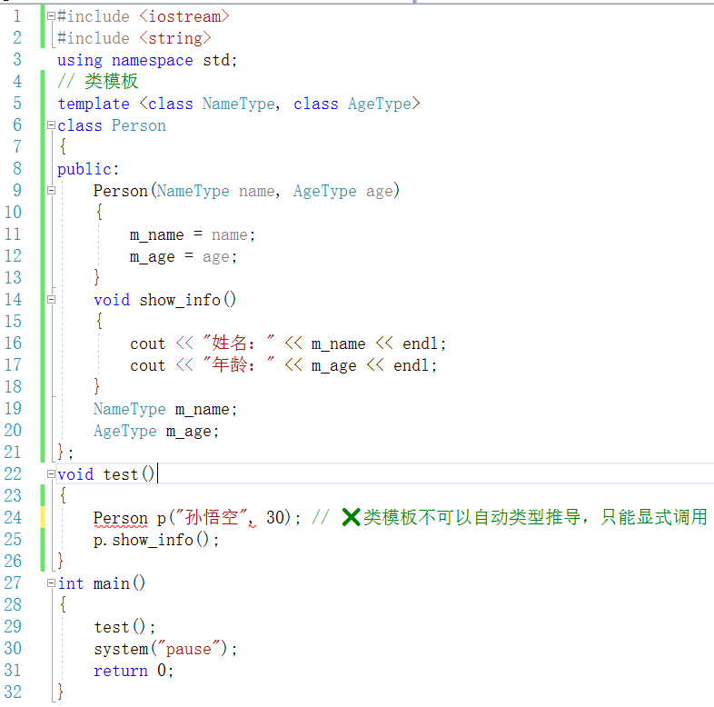
Task: Click the number 30 on line 24
Action: point(275,517)
